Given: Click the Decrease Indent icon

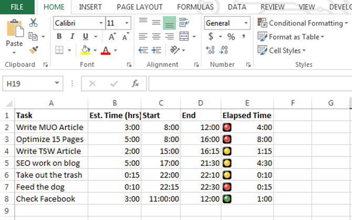Looking at the screenshot, I should 142,50.
